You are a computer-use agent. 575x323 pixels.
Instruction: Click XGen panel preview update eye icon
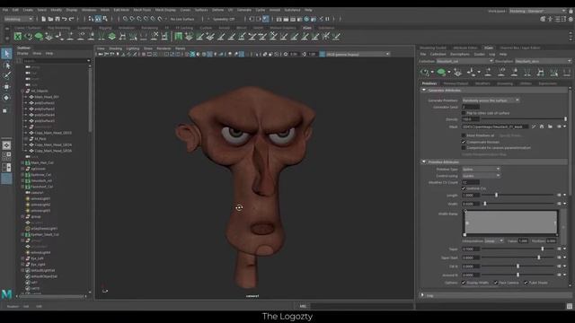click(425, 72)
